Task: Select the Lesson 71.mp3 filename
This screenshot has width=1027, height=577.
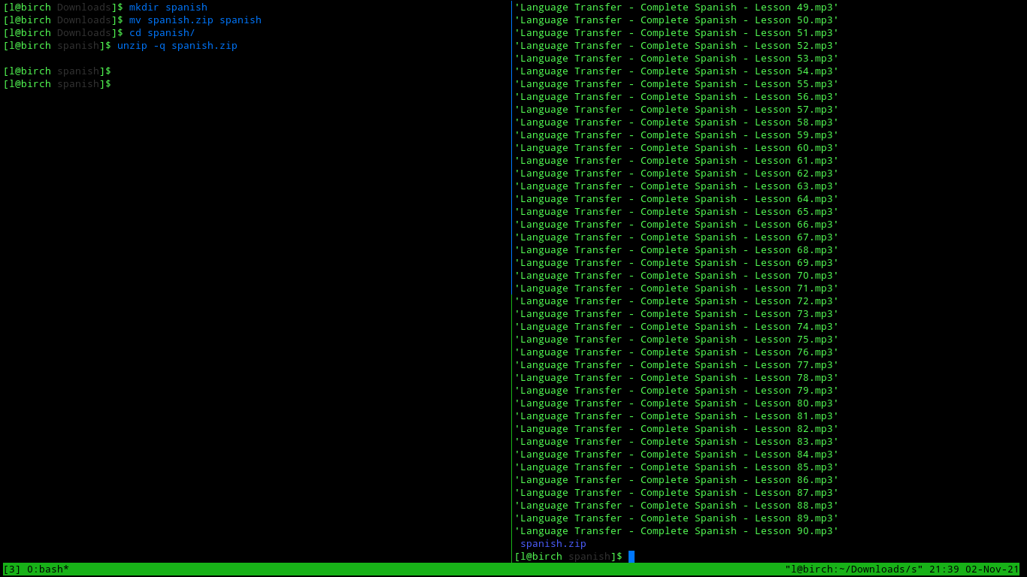Action: [677, 288]
